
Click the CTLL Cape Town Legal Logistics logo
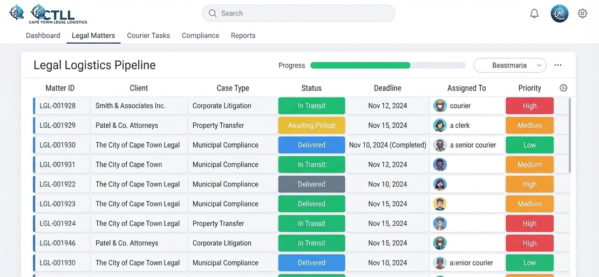[58, 14]
